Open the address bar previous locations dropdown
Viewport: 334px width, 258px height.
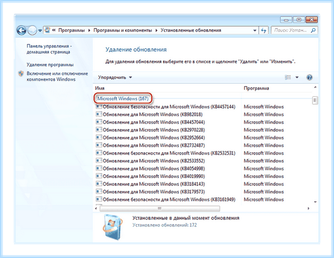click(x=254, y=31)
